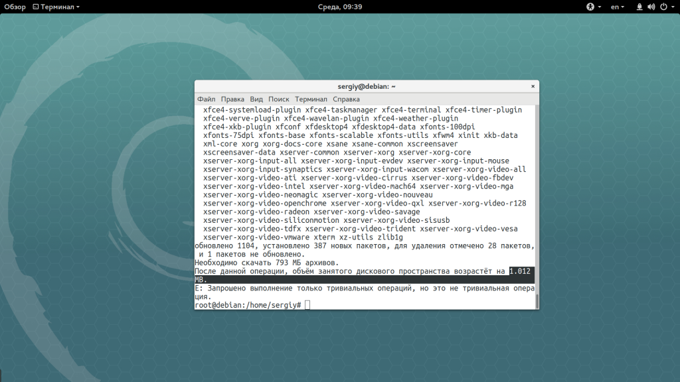Open the Вид menu
This screenshot has width=680, height=382.
pyautogui.click(x=256, y=99)
